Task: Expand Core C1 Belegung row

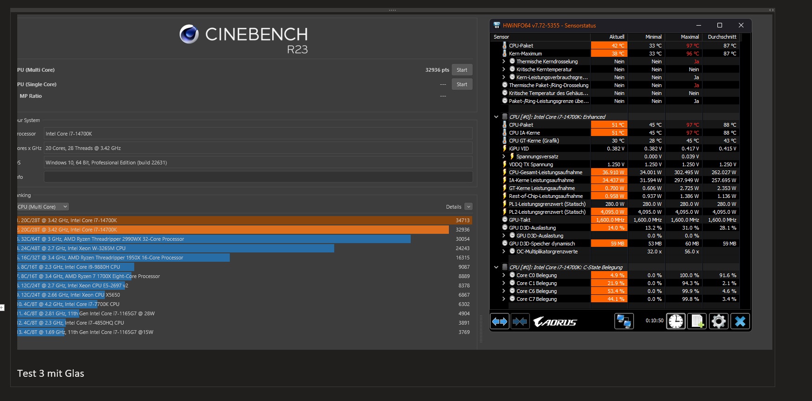Action: (x=503, y=283)
